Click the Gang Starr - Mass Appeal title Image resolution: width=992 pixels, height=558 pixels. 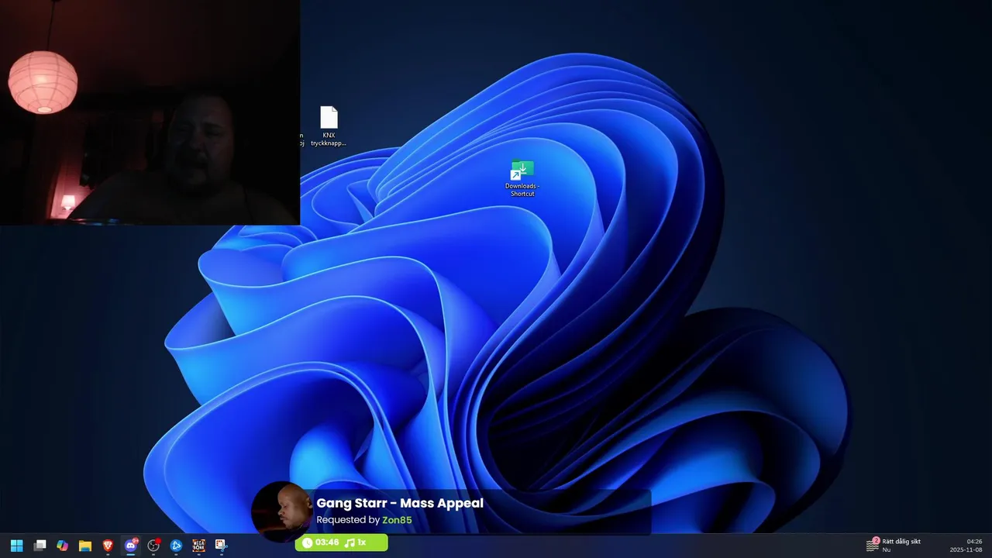point(400,503)
